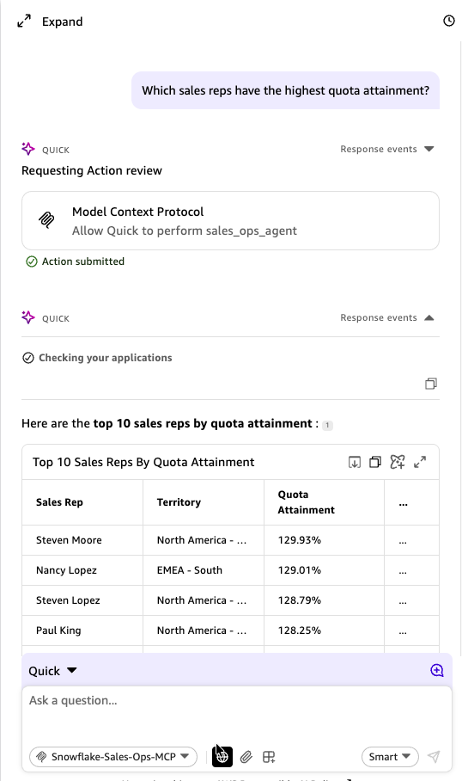462x781 pixels.
Task: Copy the response using copy icon
Action: click(x=431, y=384)
